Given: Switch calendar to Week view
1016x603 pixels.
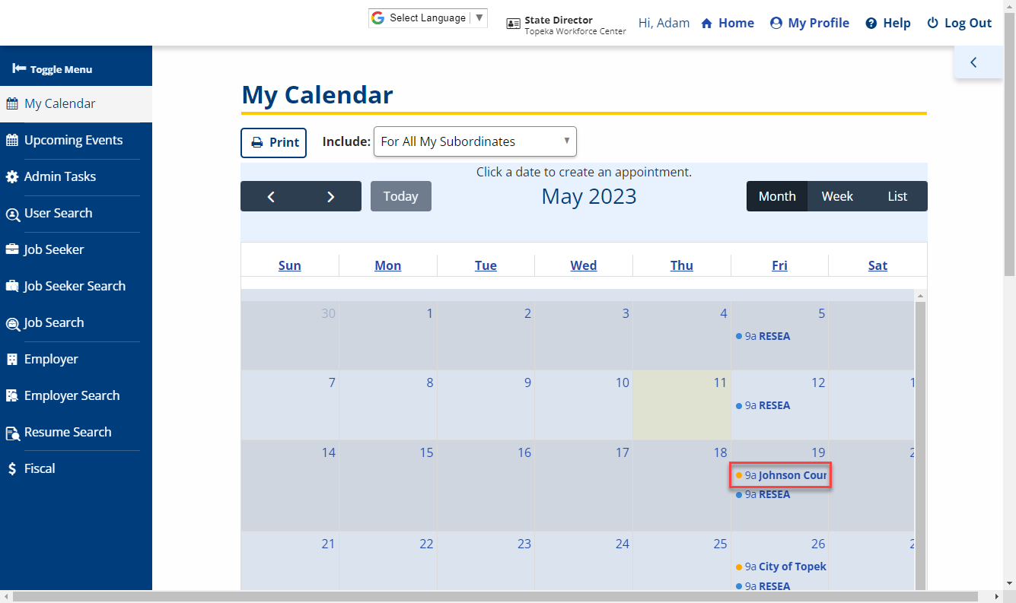Looking at the screenshot, I should 837,196.
